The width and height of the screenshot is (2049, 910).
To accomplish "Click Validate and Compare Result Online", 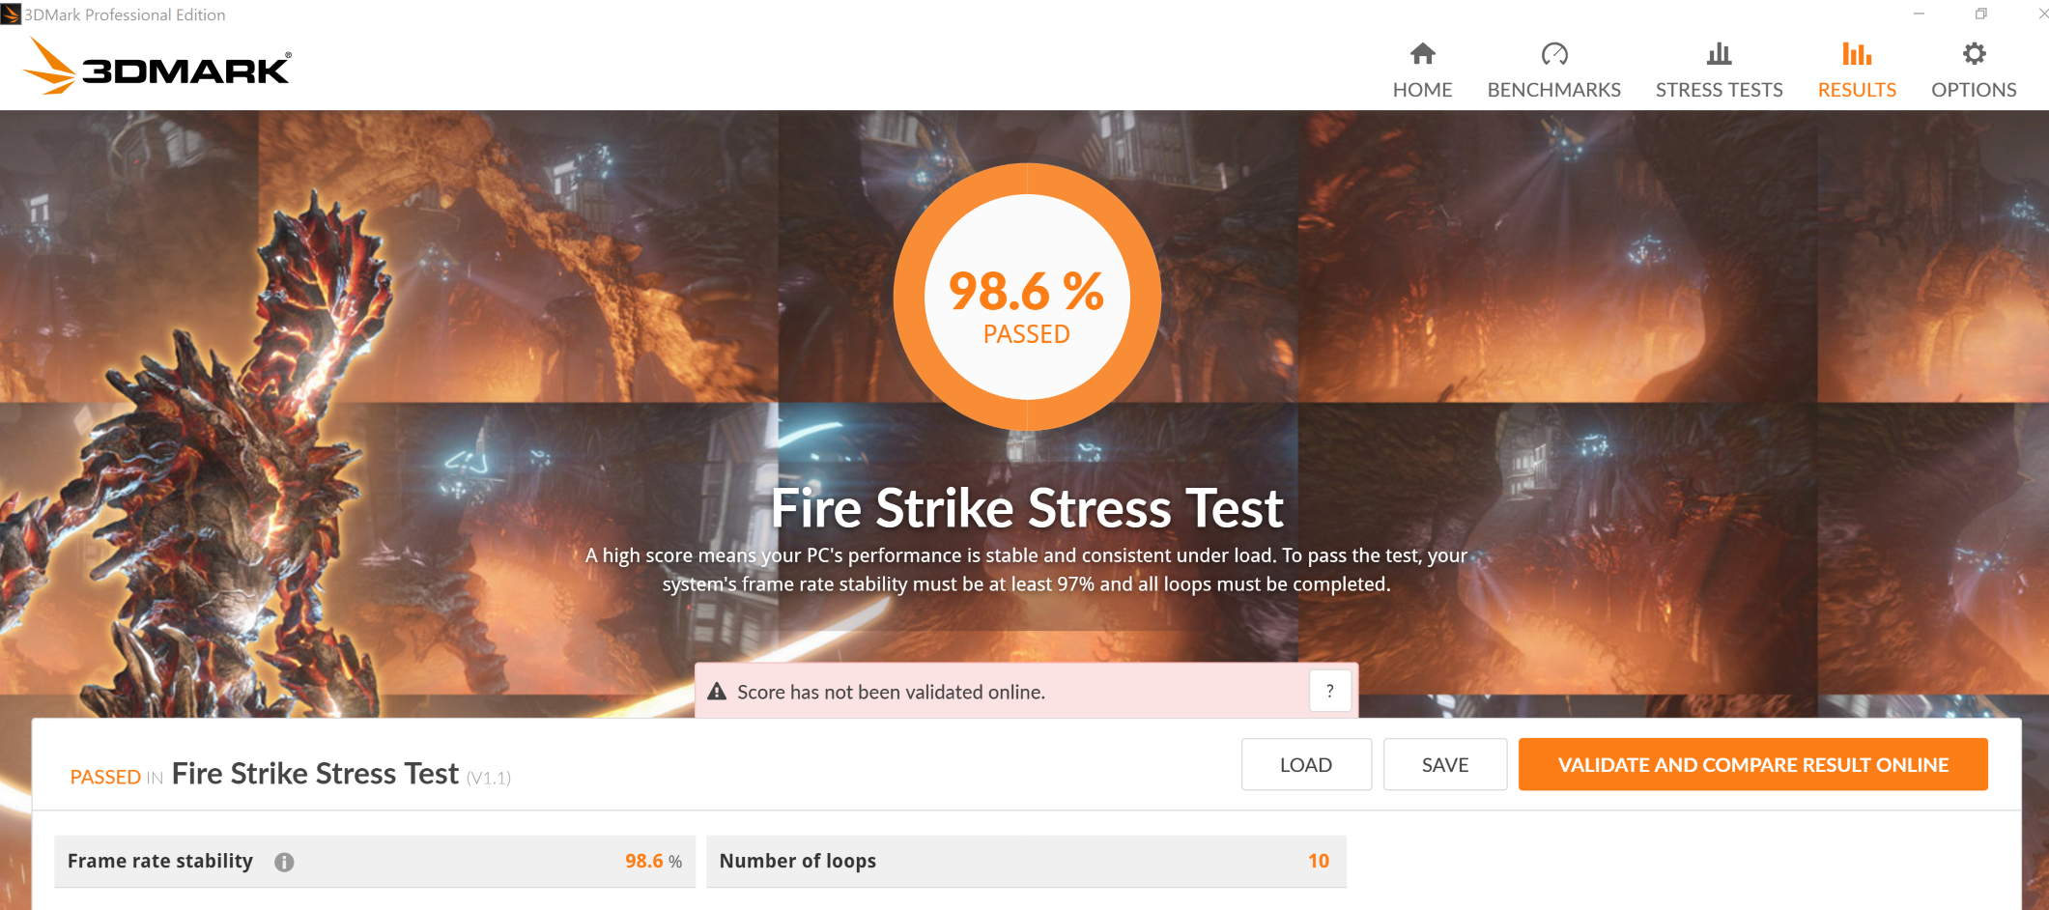I will [x=1753, y=764].
